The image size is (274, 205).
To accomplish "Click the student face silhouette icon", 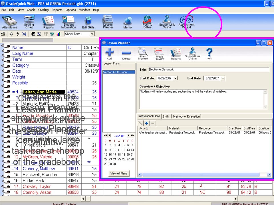I will coord(33,34).
